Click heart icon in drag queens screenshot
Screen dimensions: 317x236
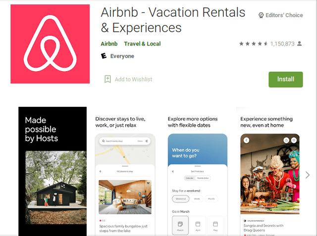tap(294, 140)
